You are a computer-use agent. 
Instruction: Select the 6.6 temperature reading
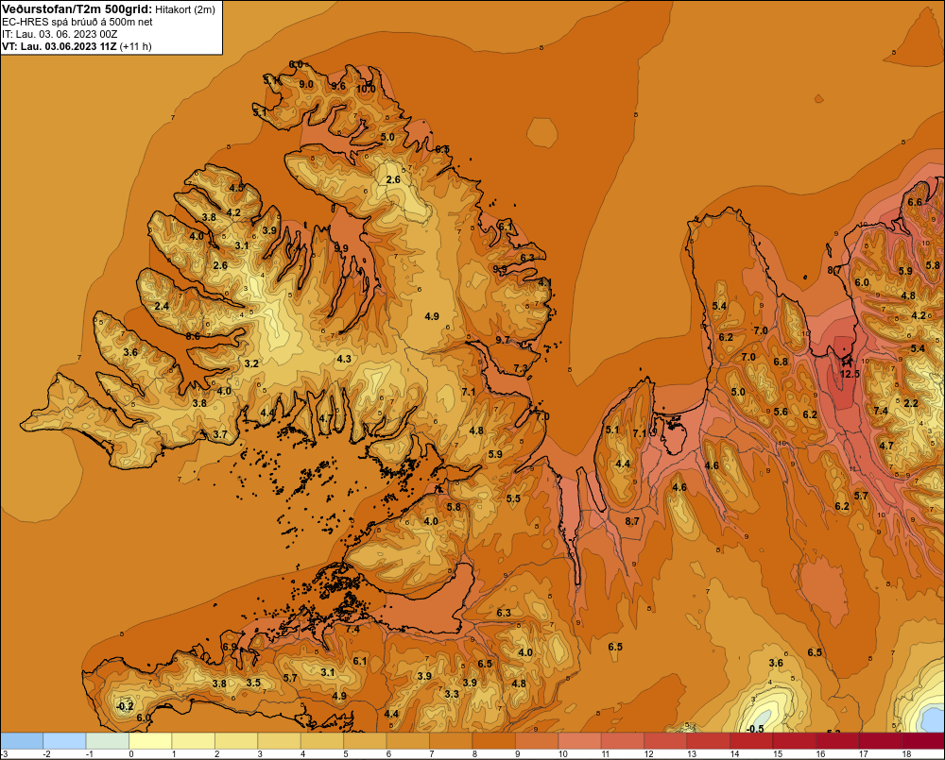[915, 202]
